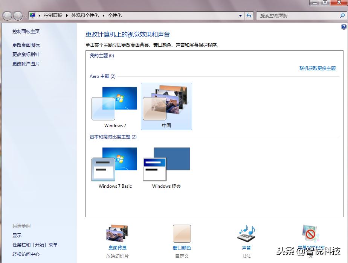348x263 pixels.
Task: Click the Back navigation arrow
Action: click(x=7, y=15)
